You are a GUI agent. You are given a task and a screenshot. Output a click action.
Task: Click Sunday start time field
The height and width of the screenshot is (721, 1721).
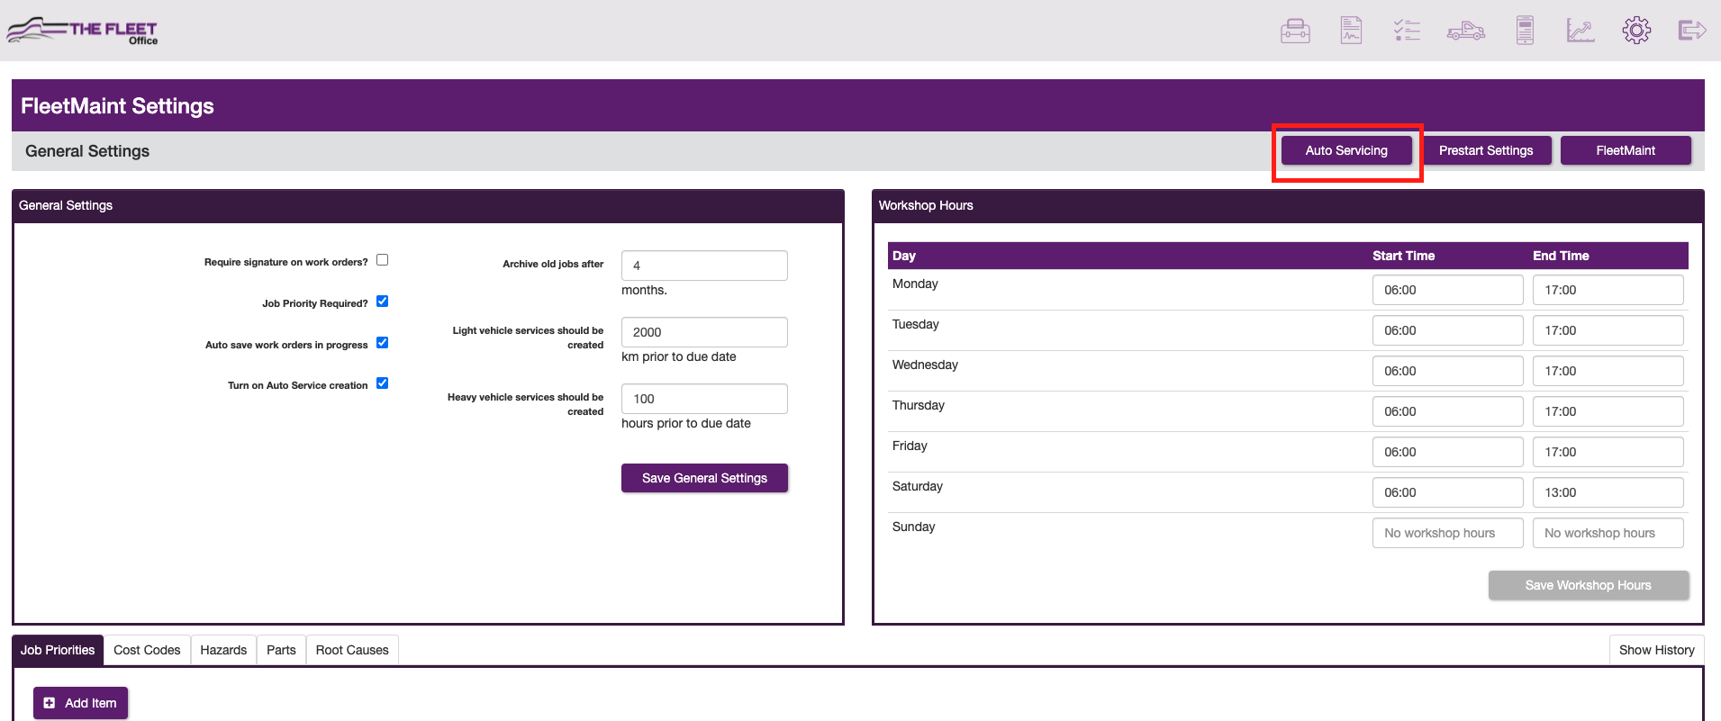pos(1447,533)
